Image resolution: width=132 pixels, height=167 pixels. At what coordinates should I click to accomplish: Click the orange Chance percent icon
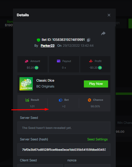pyautogui.click(x=89, y=100)
